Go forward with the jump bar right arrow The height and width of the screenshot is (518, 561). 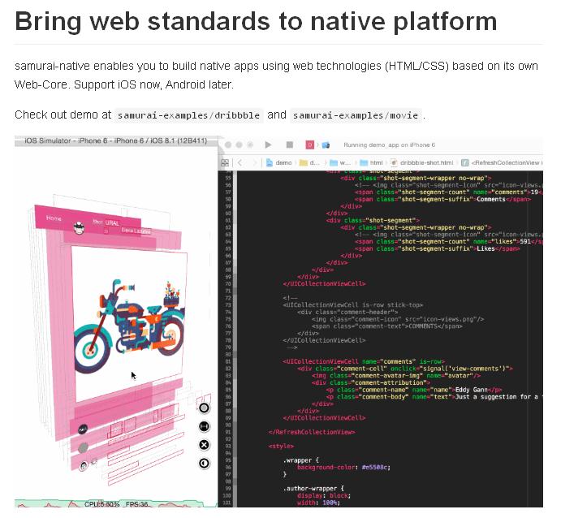point(255,162)
